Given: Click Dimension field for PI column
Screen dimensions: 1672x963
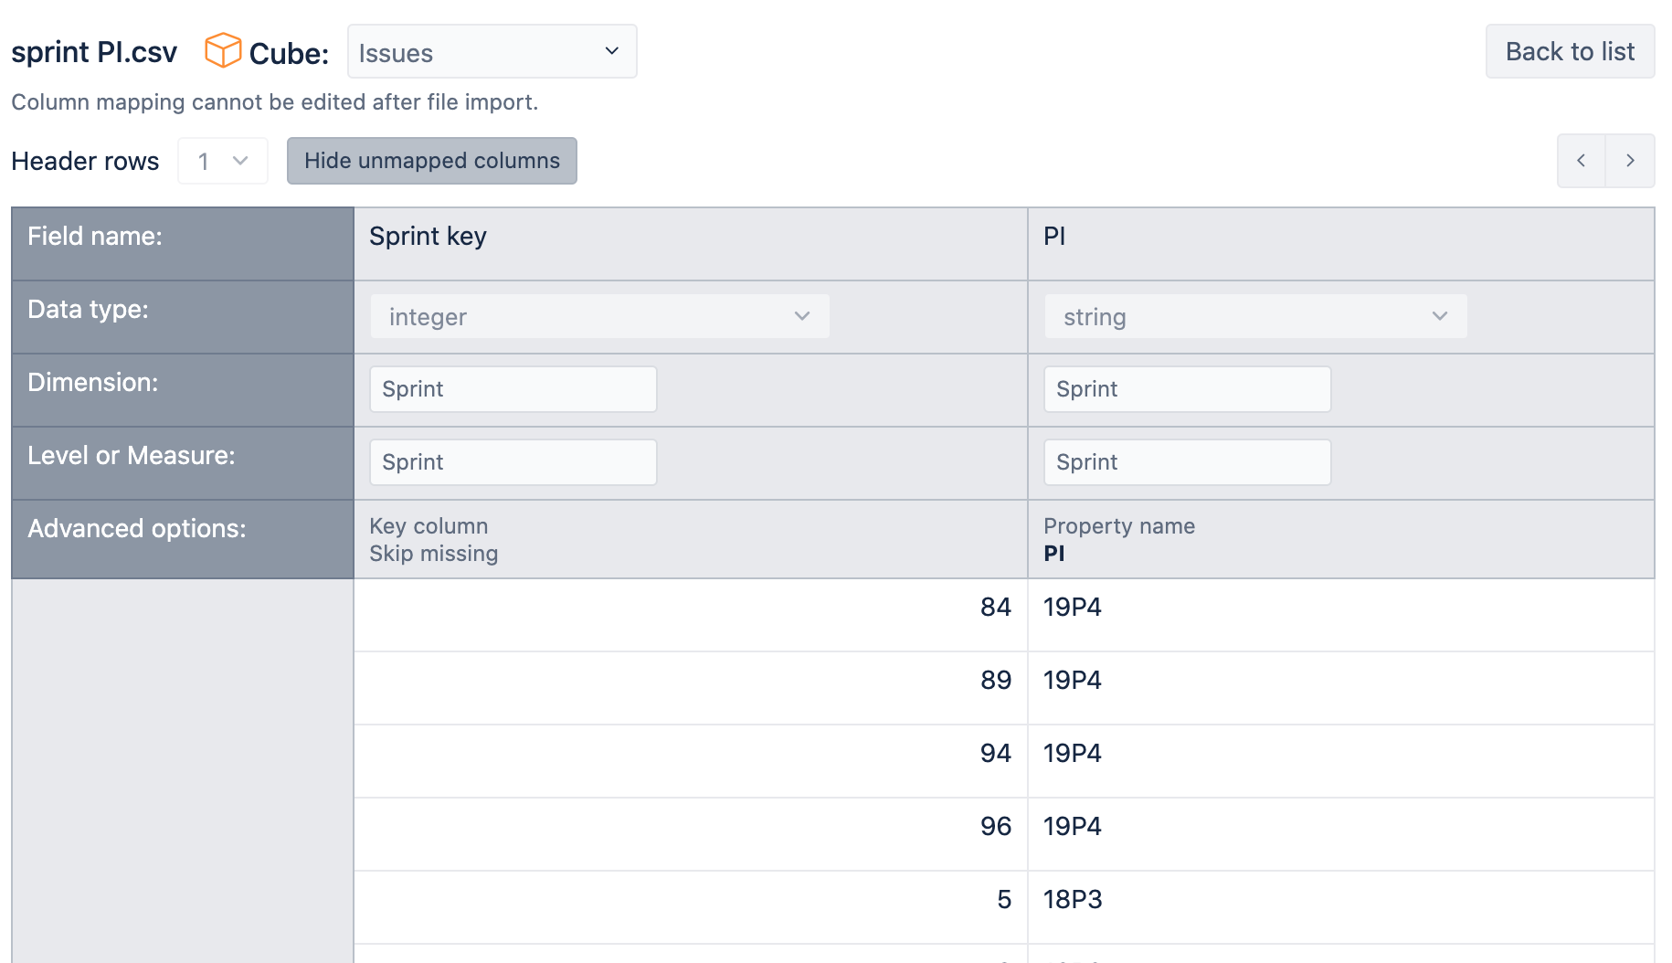Looking at the screenshot, I should point(1188,389).
